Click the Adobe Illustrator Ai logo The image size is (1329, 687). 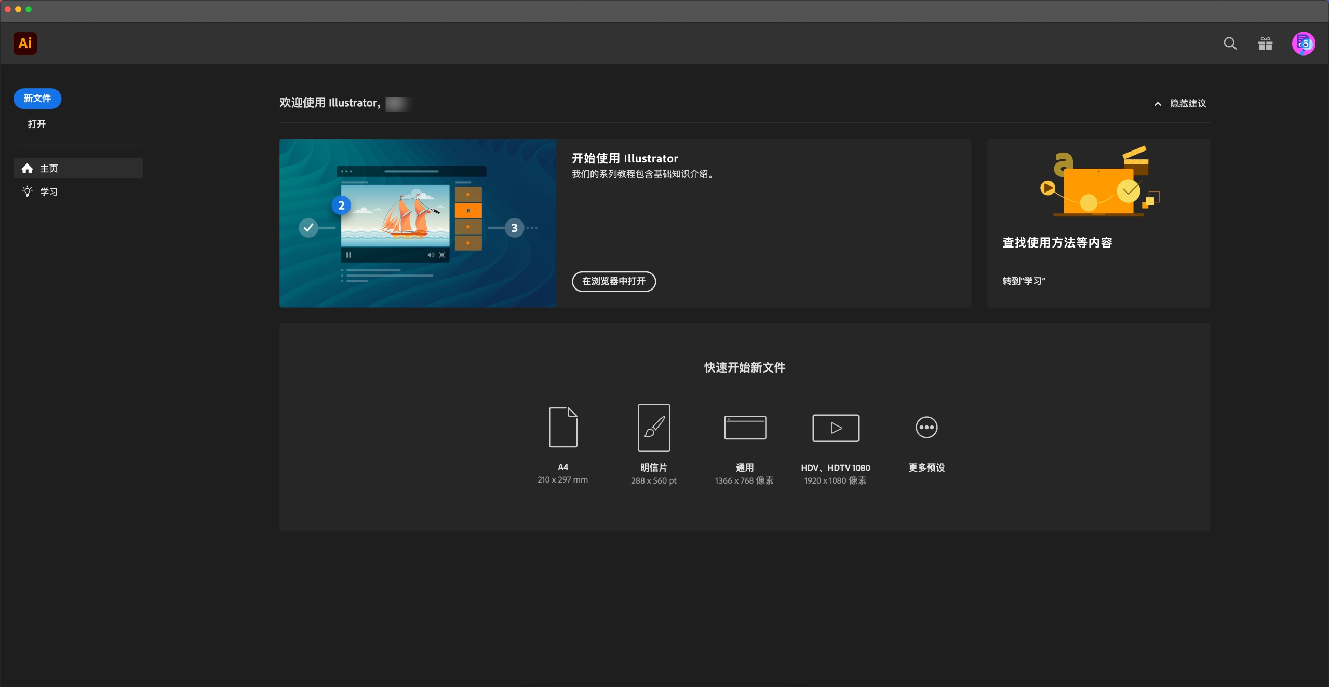click(x=25, y=43)
